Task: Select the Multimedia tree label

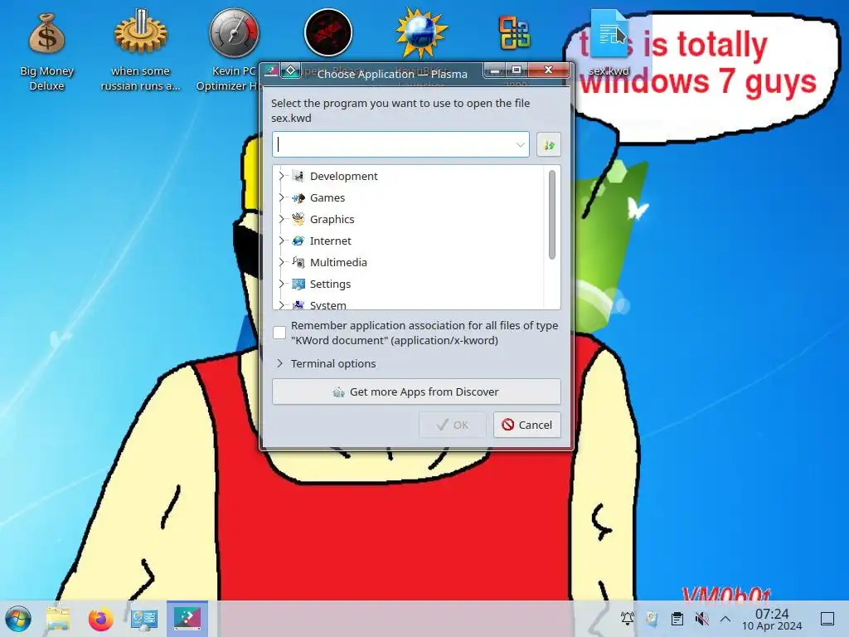Action: 338,262
